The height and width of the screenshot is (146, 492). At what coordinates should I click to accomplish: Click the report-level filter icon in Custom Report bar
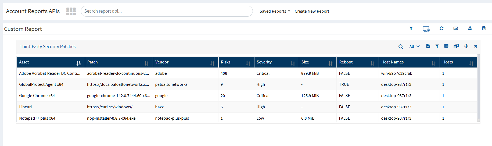click(x=411, y=29)
